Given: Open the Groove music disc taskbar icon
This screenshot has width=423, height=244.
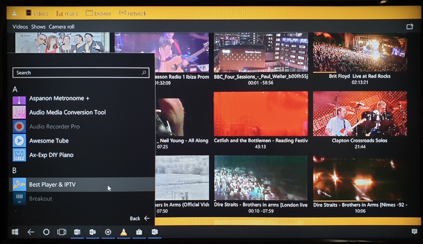Looking at the screenshot, I should pyautogui.click(x=108, y=232).
